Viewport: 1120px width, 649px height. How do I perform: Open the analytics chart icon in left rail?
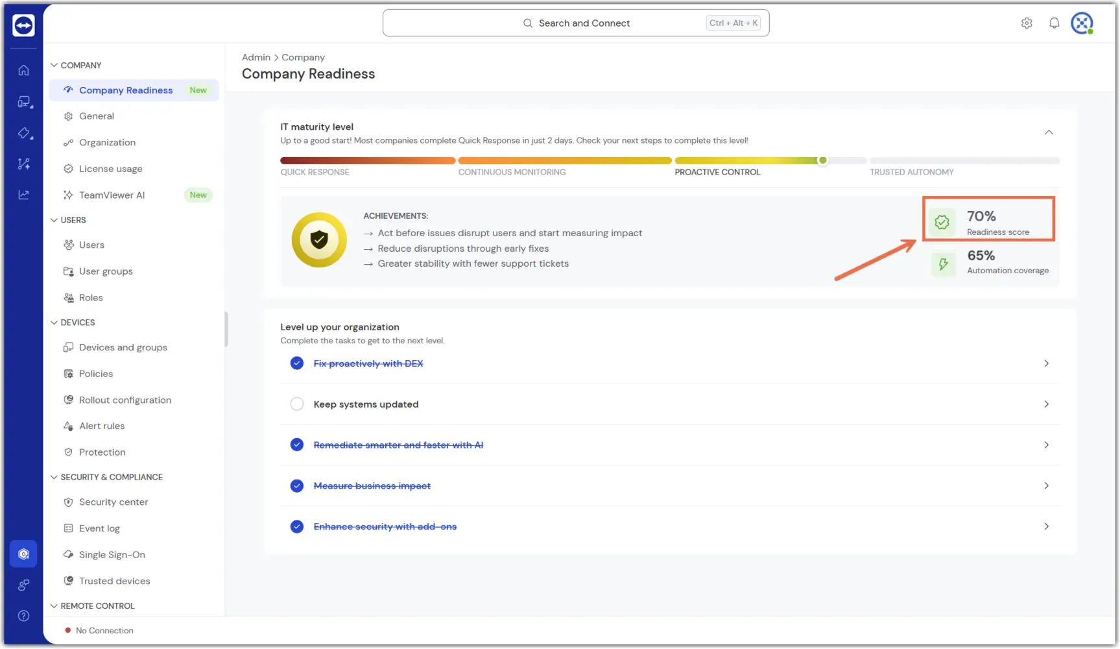23,194
